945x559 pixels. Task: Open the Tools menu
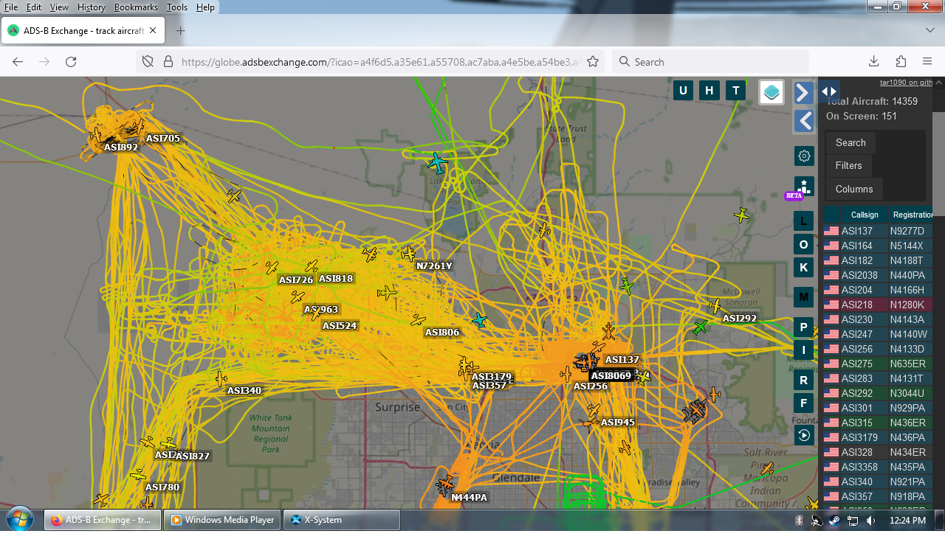[177, 7]
